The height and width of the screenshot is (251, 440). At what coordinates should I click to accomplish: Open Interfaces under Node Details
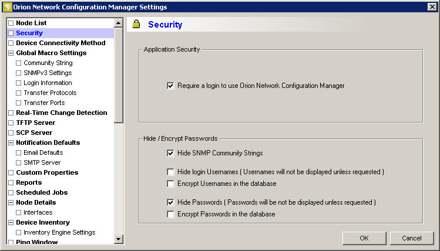click(38, 212)
